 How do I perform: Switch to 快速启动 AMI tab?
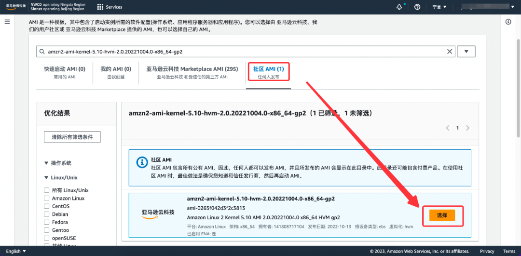(65, 72)
